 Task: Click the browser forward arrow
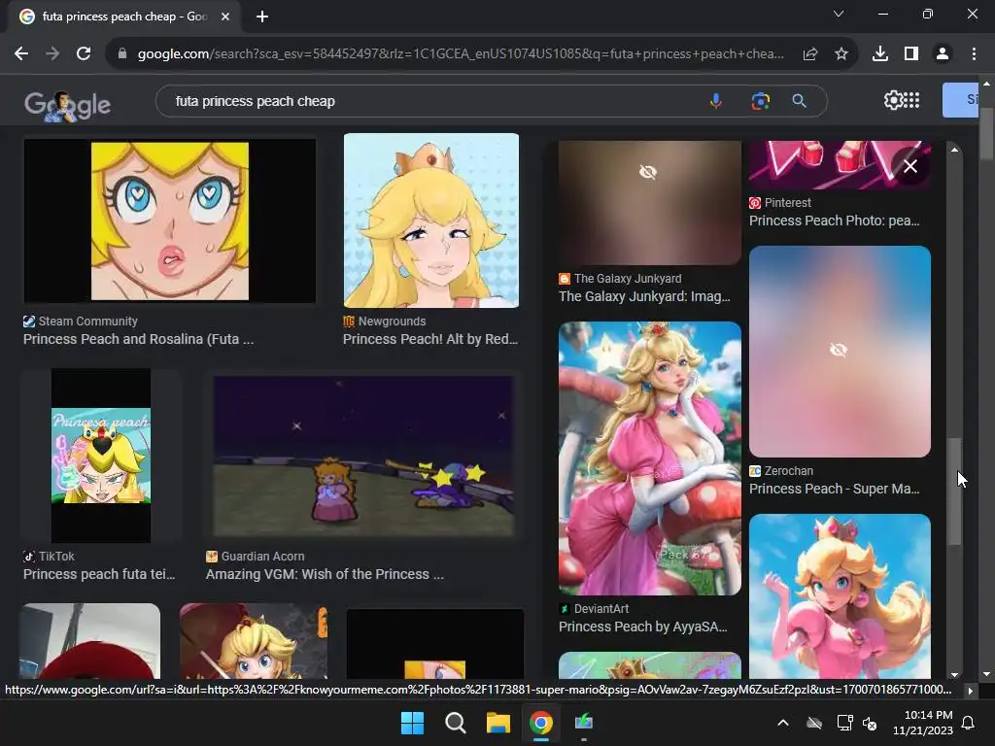tap(52, 54)
